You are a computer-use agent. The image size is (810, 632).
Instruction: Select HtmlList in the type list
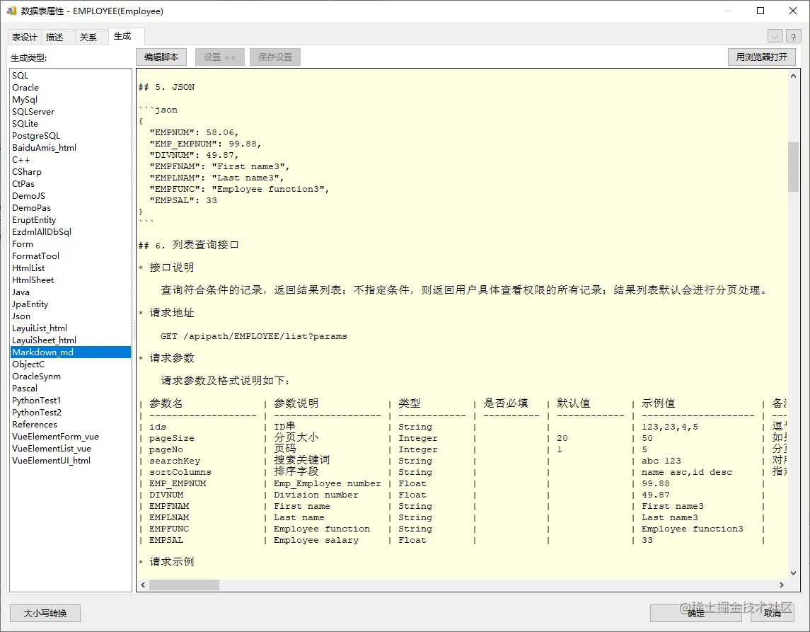(x=71, y=268)
